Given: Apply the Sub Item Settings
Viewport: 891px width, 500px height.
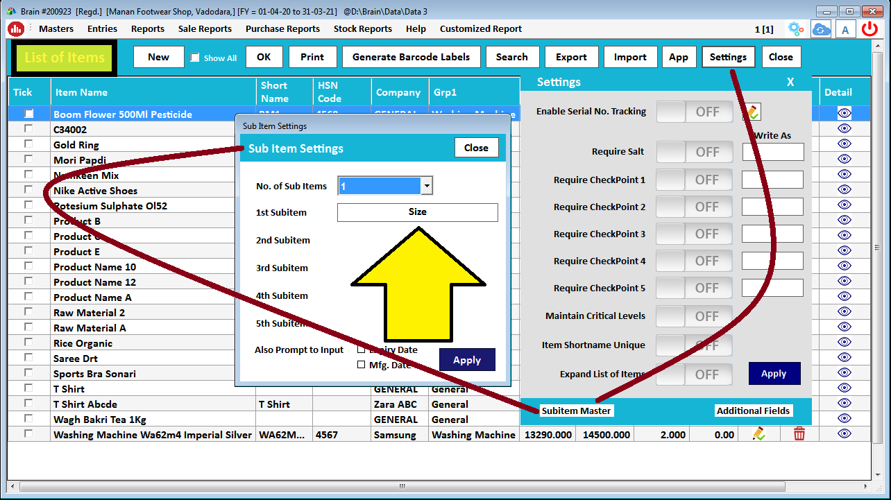Looking at the screenshot, I should 467,360.
